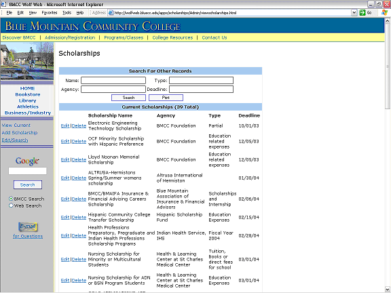Click the for Questions link
This screenshot has height=293, width=391.
click(x=28, y=236)
